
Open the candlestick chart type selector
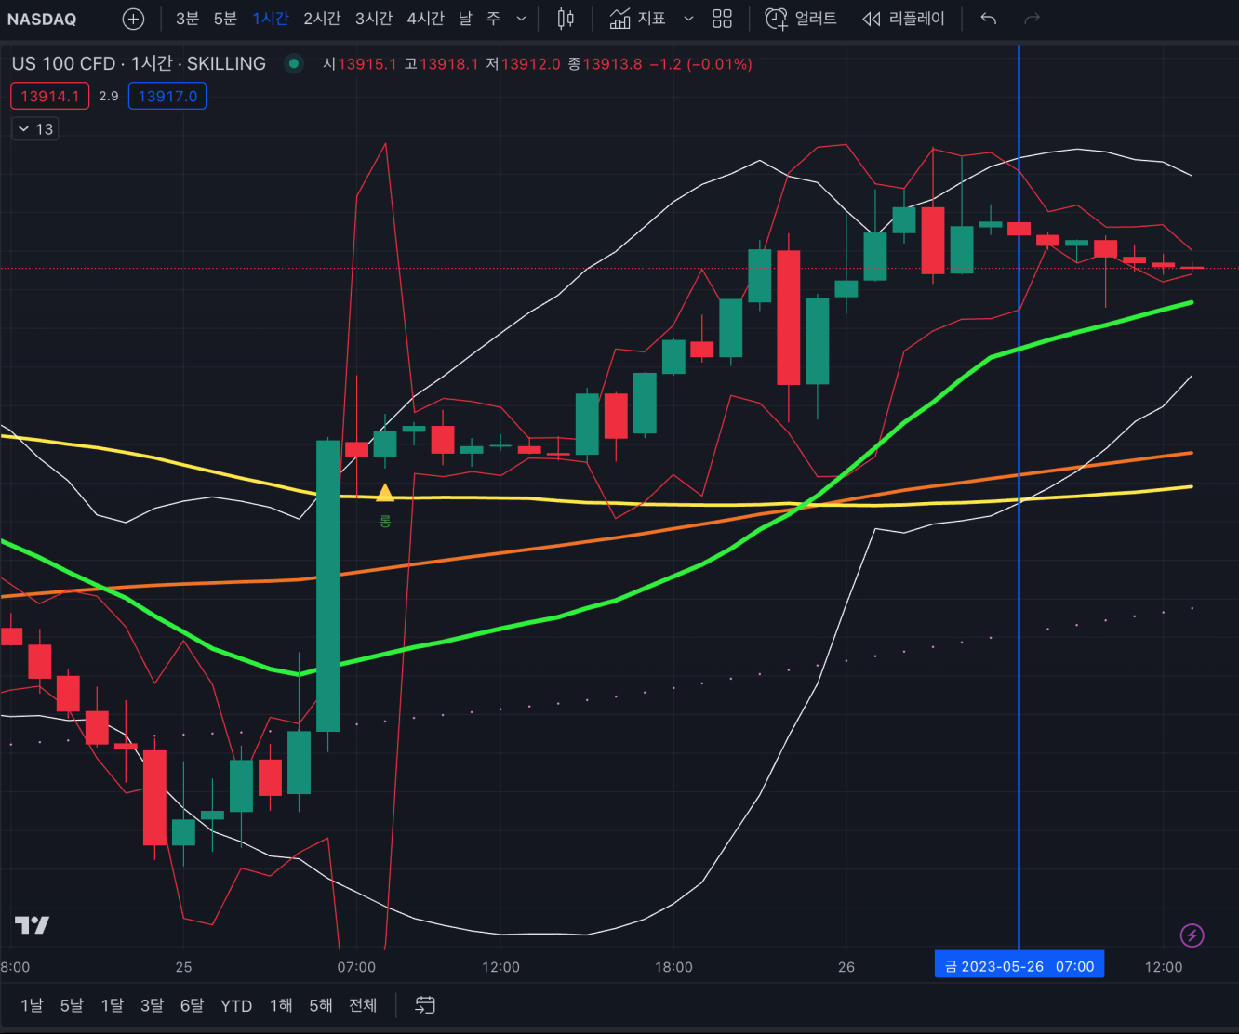[566, 19]
